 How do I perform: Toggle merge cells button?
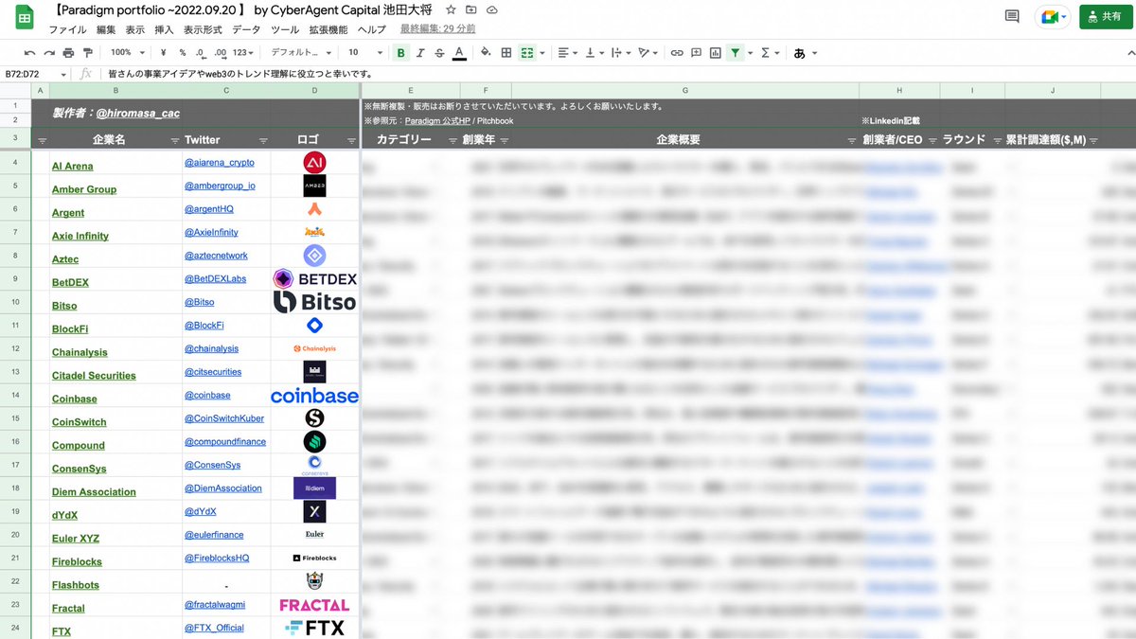[x=527, y=53]
